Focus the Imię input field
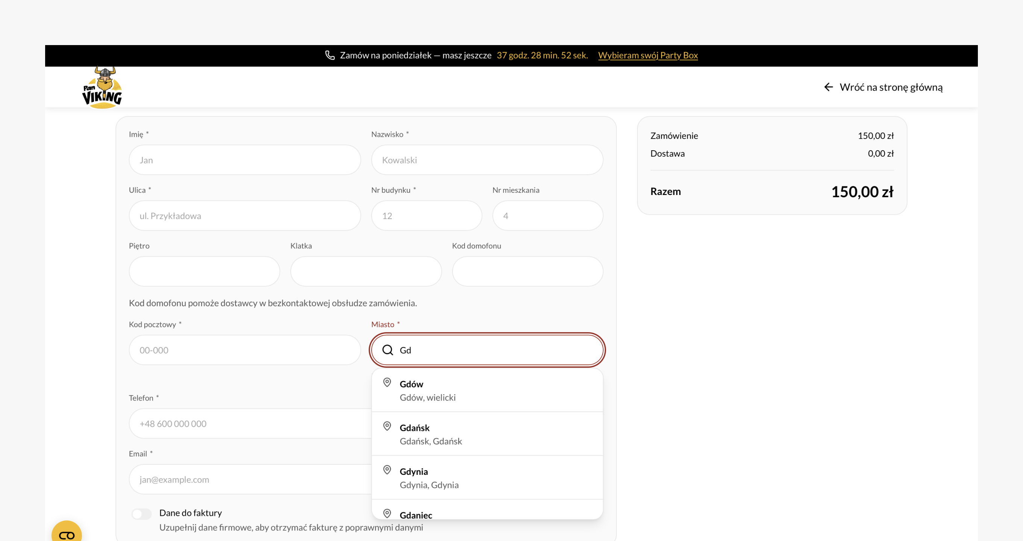Screen dimensions: 1023x541 coord(244,160)
